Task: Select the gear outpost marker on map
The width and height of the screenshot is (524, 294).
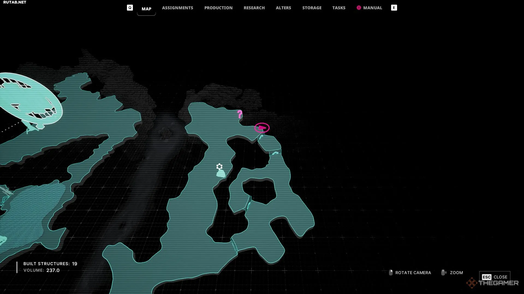Action: click(219, 167)
